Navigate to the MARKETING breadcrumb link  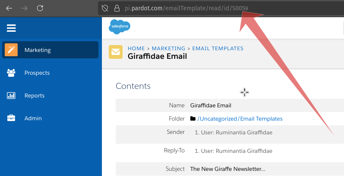pos(168,49)
